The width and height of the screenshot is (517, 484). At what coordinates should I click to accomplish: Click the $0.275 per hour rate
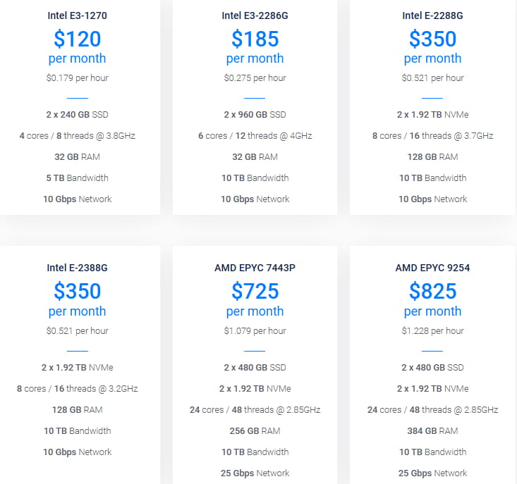click(255, 78)
